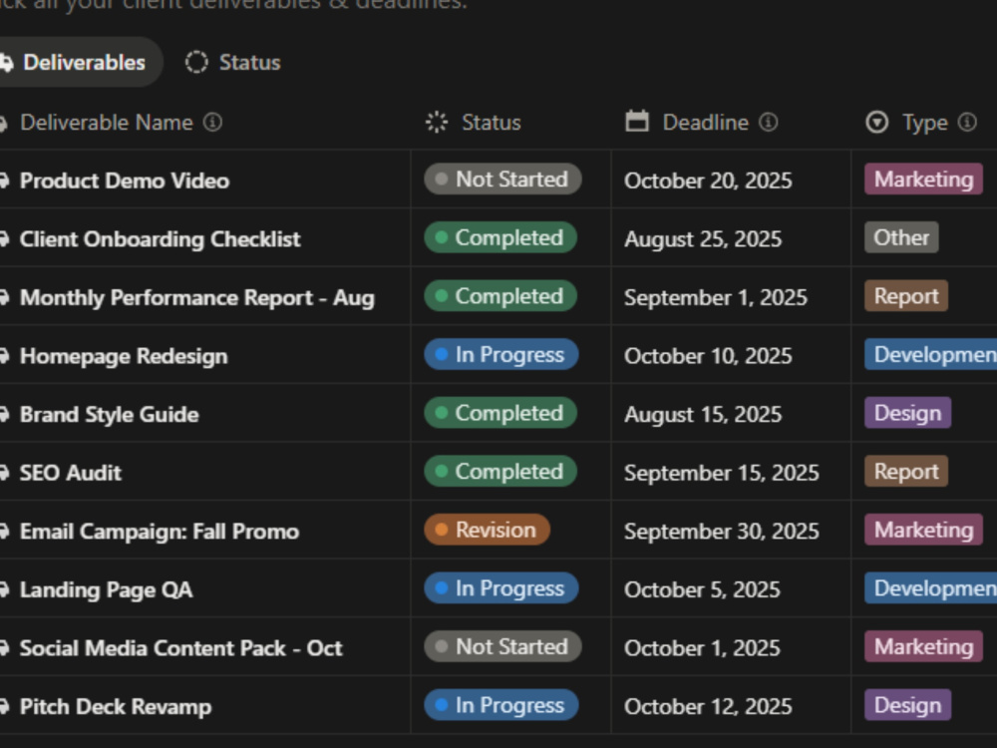Edit the September 30, 2025 deadline
Screen dimensions: 997x748
pyautogui.click(x=722, y=532)
